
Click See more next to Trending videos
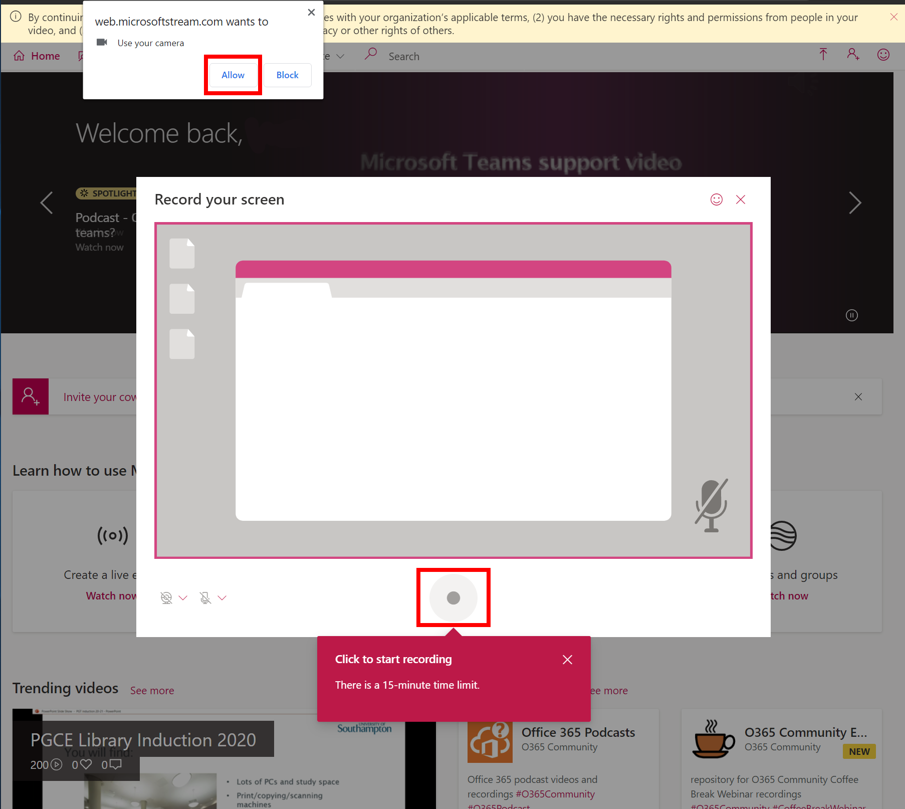pos(152,691)
